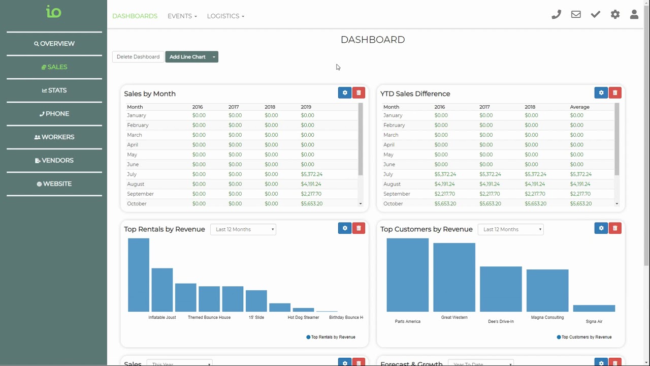Viewport: 650px width, 366px height.
Task: Click the Magna Consulting bar
Action: (547, 291)
